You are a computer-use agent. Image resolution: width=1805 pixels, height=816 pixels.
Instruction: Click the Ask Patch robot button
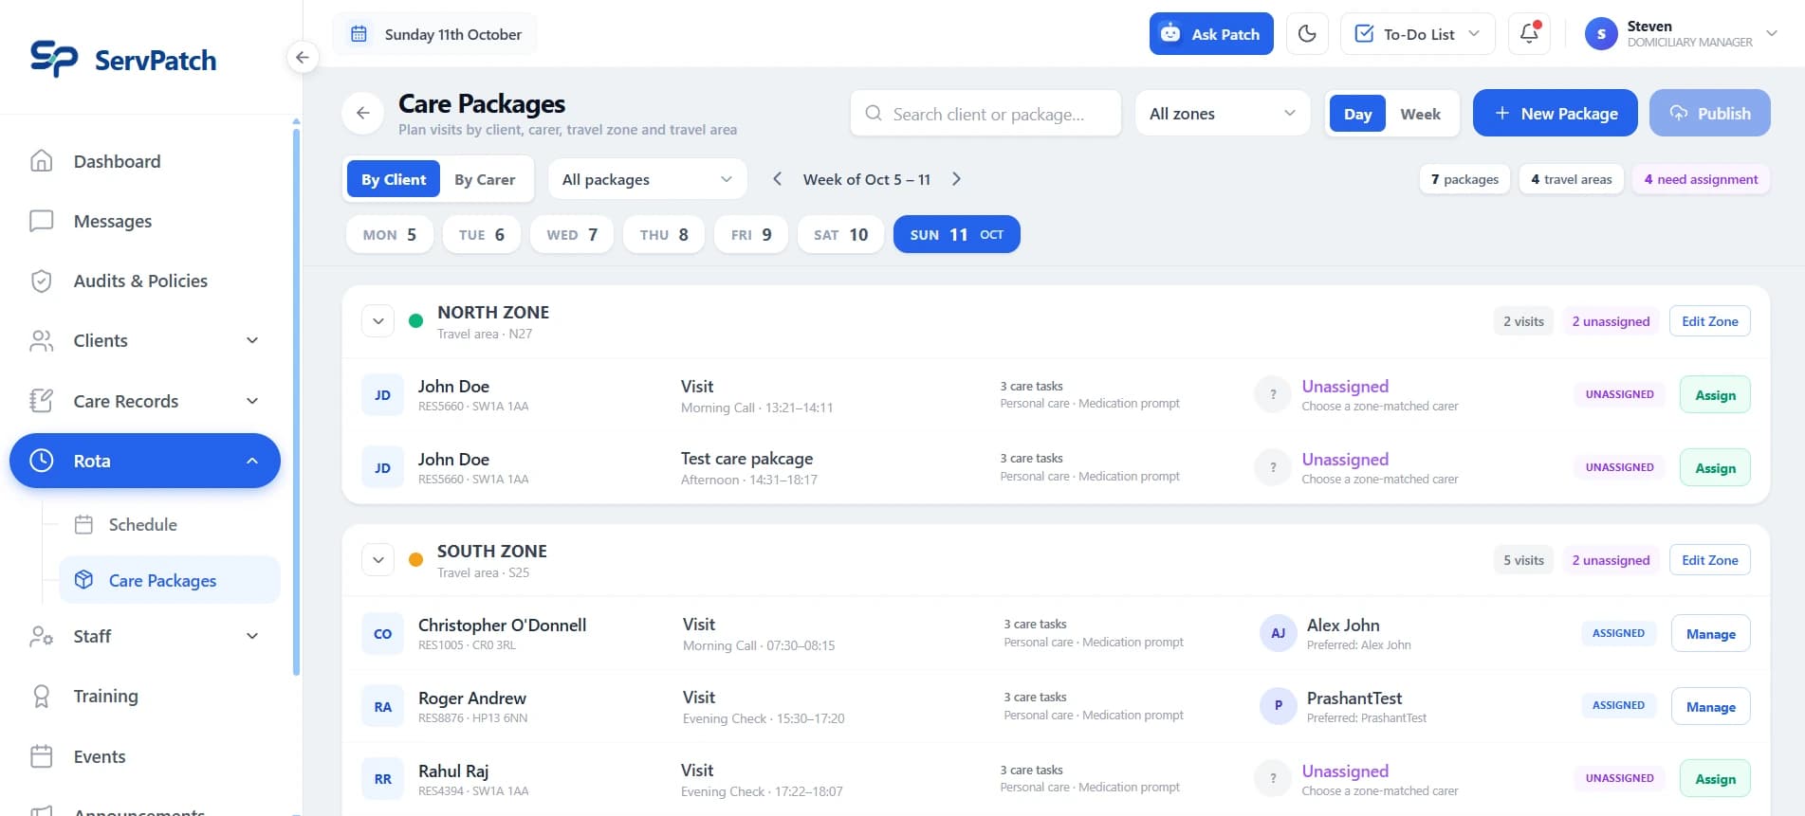click(1211, 34)
